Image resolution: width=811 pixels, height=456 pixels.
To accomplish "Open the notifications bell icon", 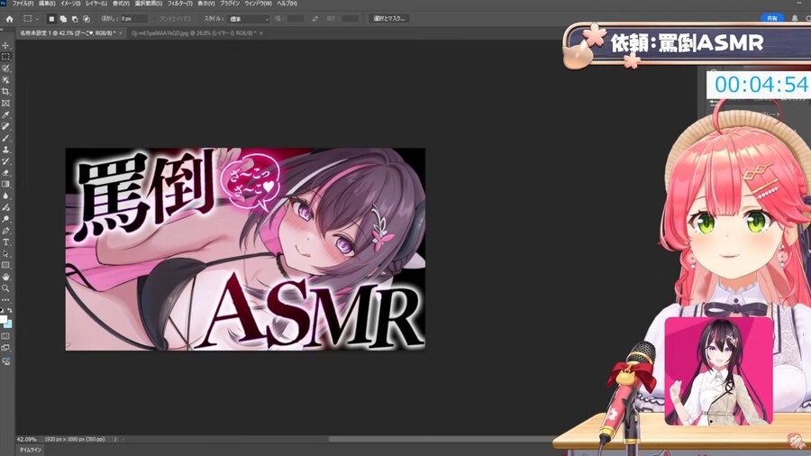I will tap(795, 18).
